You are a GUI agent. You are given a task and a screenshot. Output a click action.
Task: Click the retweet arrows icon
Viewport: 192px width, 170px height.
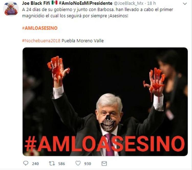(52, 163)
